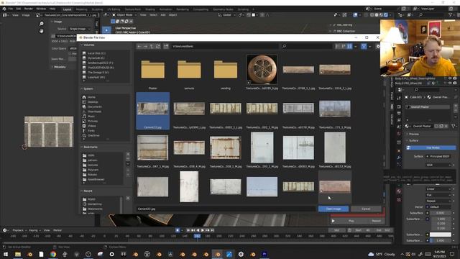Click the current frame marker on timeline
The width and height of the screenshot is (460, 259).
click(x=197, y=236)
